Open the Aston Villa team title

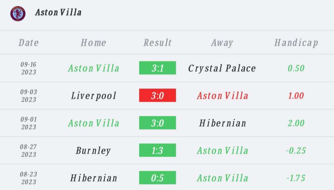coord(58,12)
